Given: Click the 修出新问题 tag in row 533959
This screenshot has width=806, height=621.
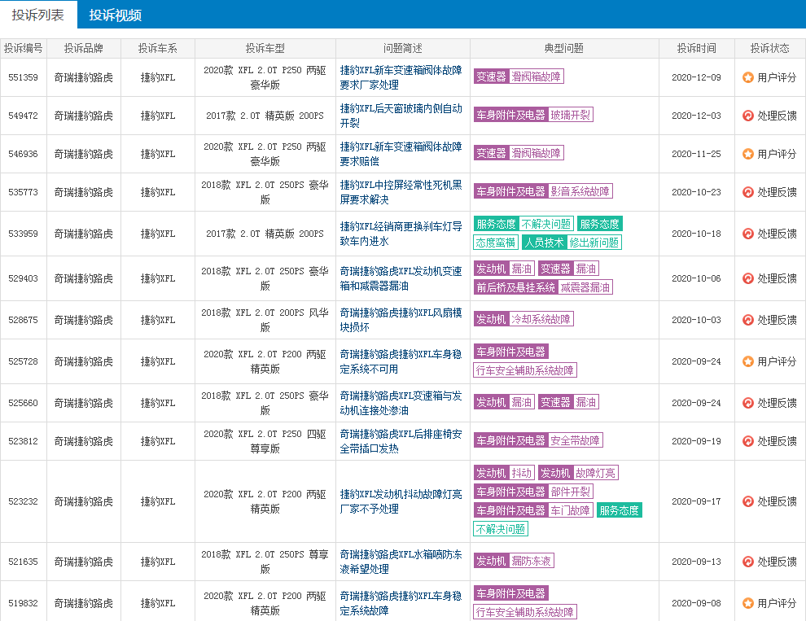Looking at the screenshot, I should pos(594,242).
